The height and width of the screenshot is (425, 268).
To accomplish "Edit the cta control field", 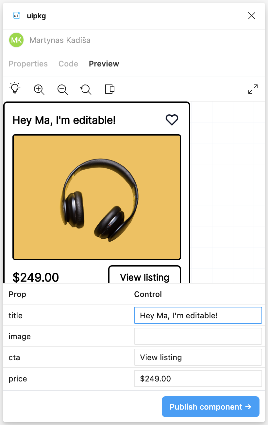I will (x=198, y=357).
